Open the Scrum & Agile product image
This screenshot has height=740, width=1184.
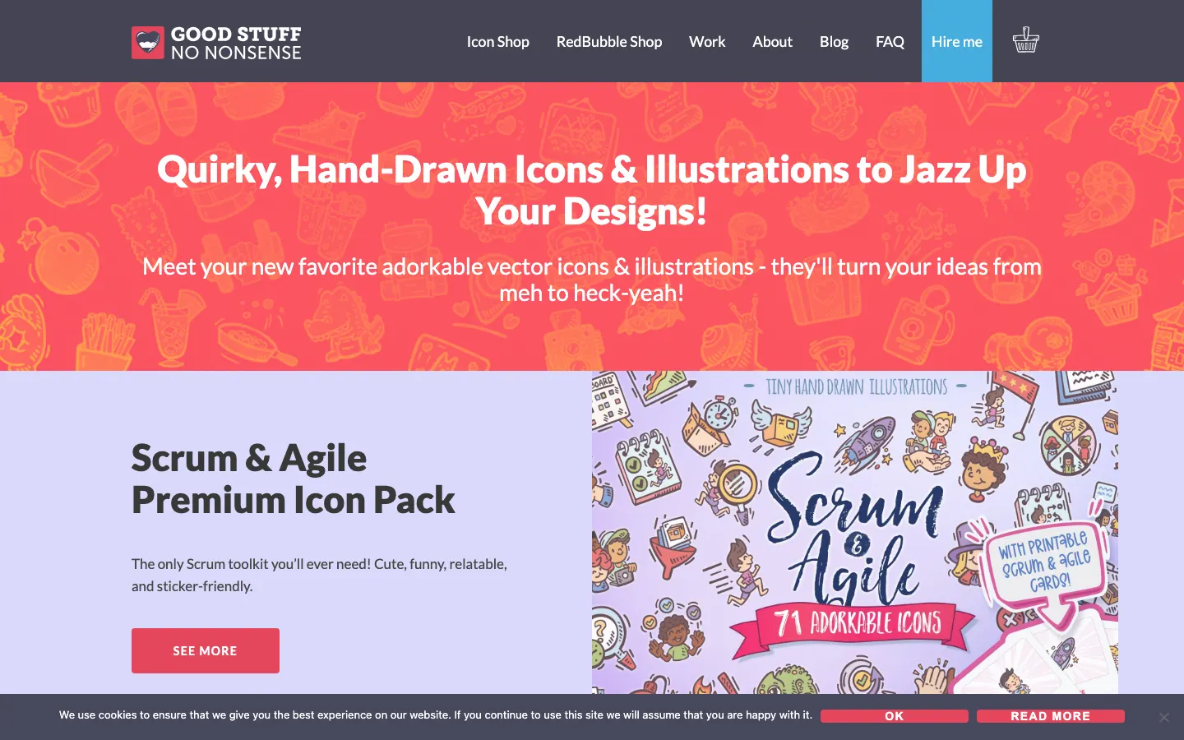[855, 532]
